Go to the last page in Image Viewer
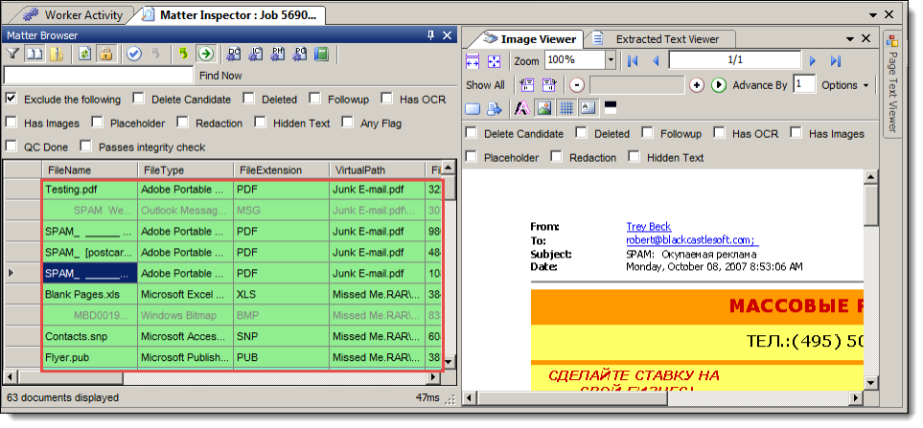This screenshot has height=428, width=923. click(836, 60)
